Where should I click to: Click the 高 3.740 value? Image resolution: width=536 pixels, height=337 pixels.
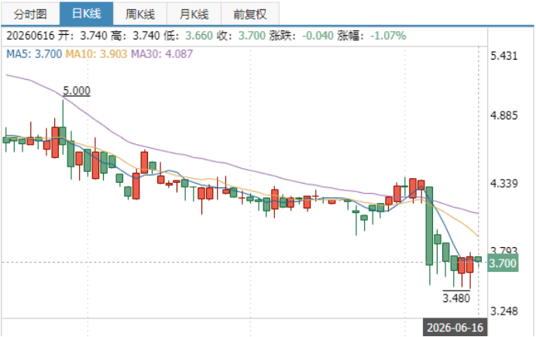(146, 36)
